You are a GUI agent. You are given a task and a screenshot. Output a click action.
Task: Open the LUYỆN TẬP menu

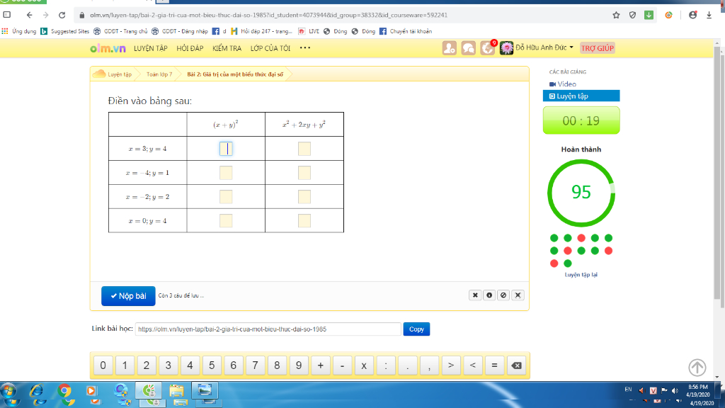pos(151,48)
